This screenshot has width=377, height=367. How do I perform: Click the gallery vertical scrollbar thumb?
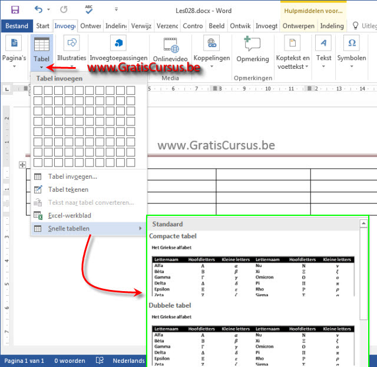(363, 273)
